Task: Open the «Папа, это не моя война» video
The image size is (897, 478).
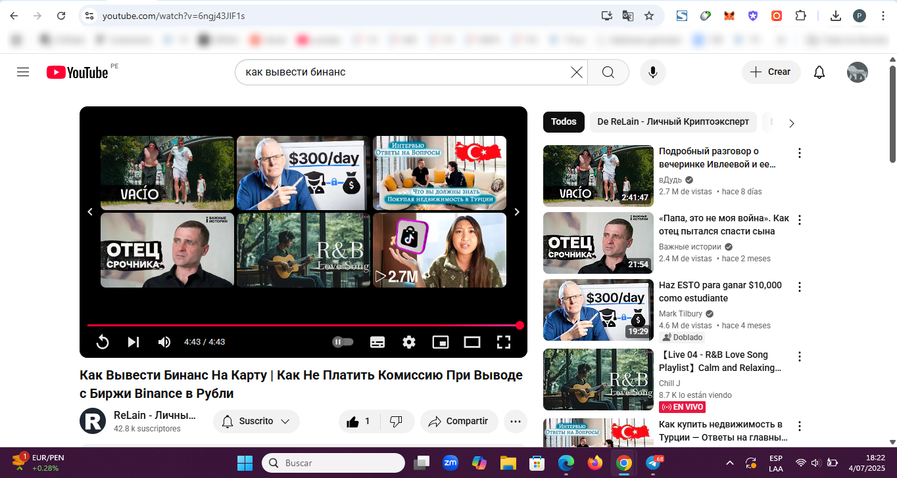Action: tap(723, 225)
